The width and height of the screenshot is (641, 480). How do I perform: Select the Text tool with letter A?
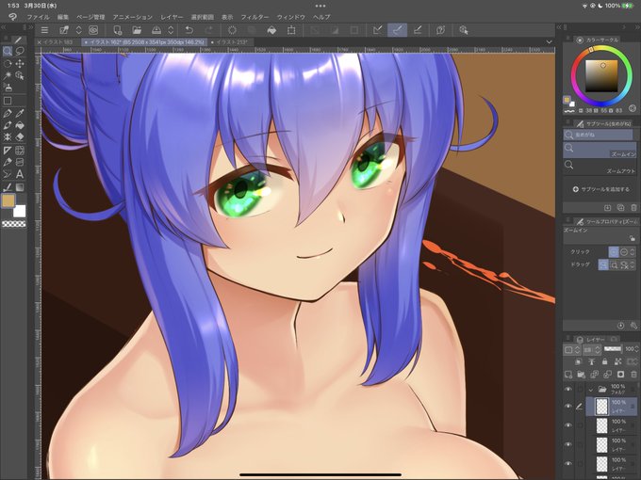pyautogui.click(x=20, y=174)
